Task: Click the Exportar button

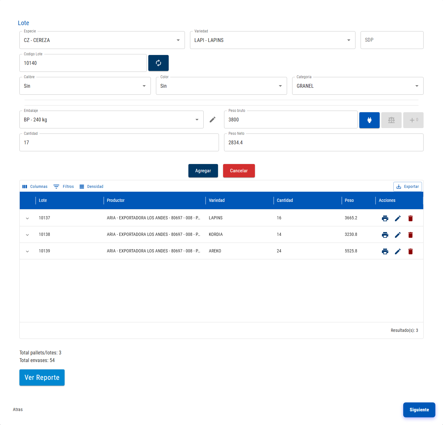Action: (x=408, y=187)
